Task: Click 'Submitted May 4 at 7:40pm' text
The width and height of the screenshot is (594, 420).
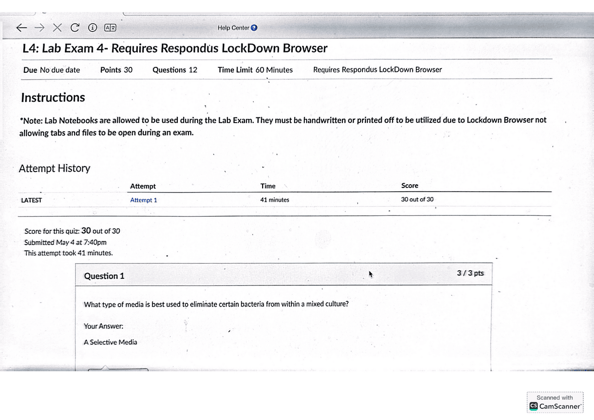Action: [65, 242]
